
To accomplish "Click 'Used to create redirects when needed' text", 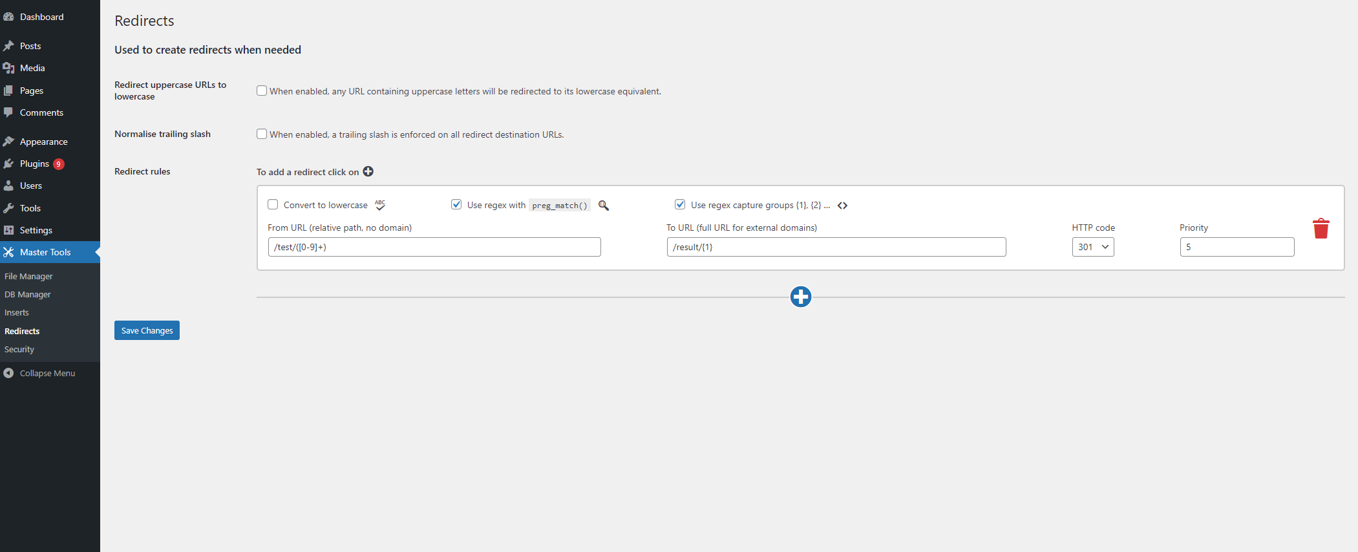I will [x=207, y=50].
